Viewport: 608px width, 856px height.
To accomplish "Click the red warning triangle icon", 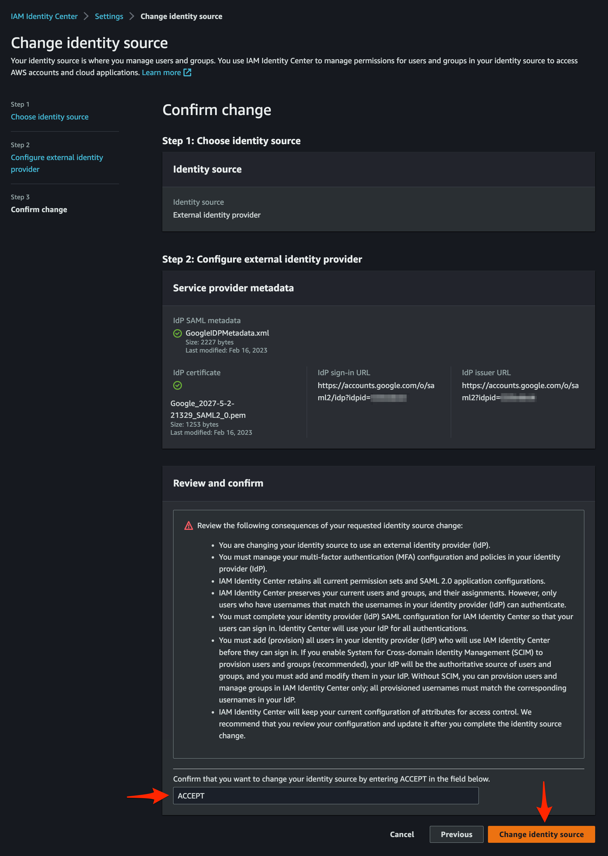I will point(189,525).
